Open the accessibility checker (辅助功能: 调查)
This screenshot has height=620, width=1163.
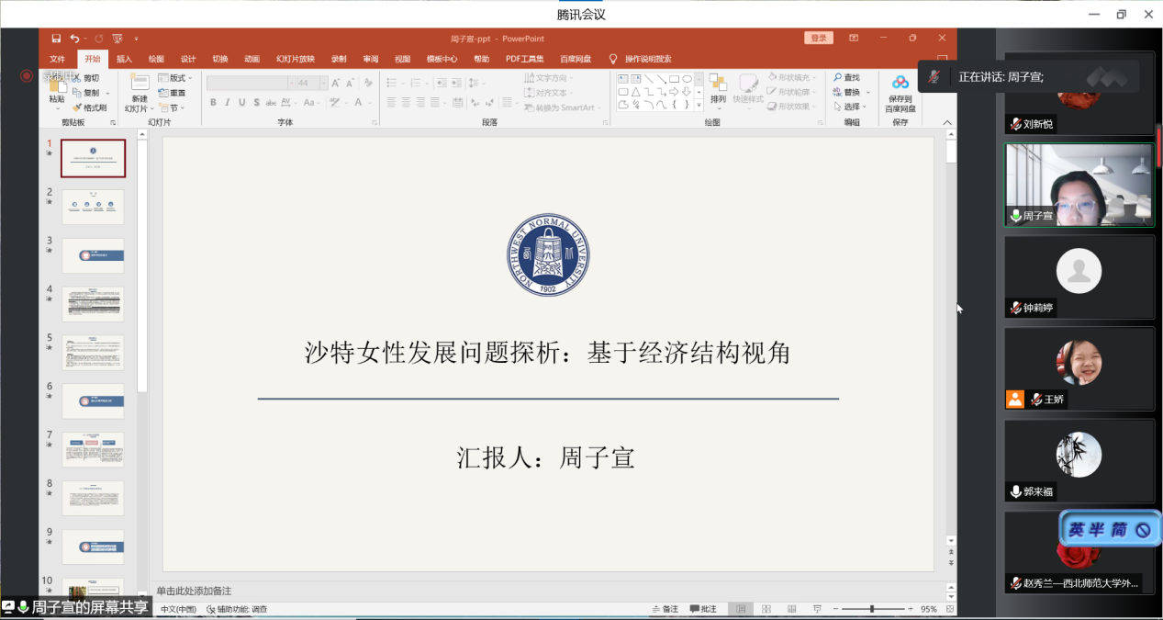(237, 609)
